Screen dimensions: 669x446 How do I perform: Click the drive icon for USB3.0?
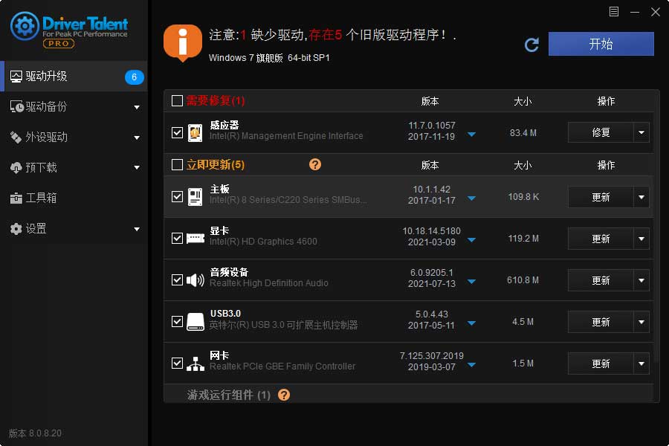point(195,322)
